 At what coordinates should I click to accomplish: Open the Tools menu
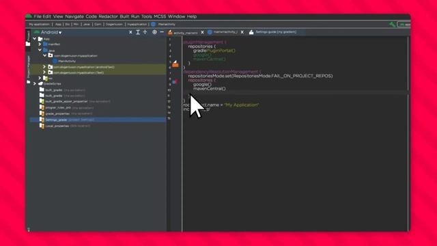147,16
